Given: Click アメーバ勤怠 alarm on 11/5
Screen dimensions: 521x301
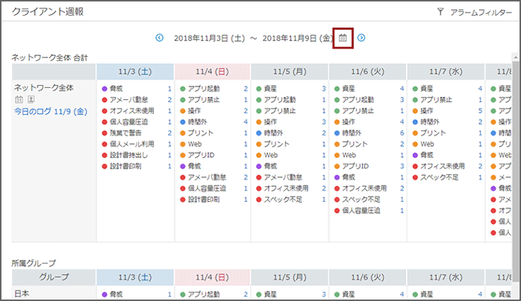Looking at the screenshot, I should 283,177.
